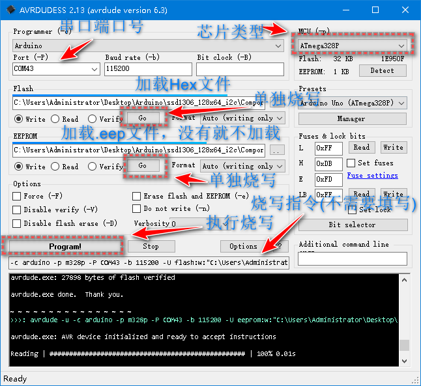Click the AVRDUDESS app icon in title bar

tap(11, 10)
